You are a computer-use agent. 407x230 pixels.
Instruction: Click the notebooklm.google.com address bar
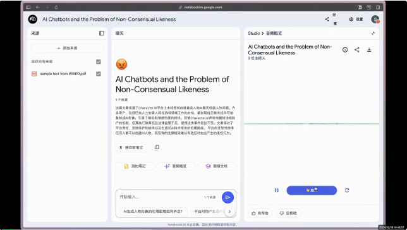(x=200, y=8)
